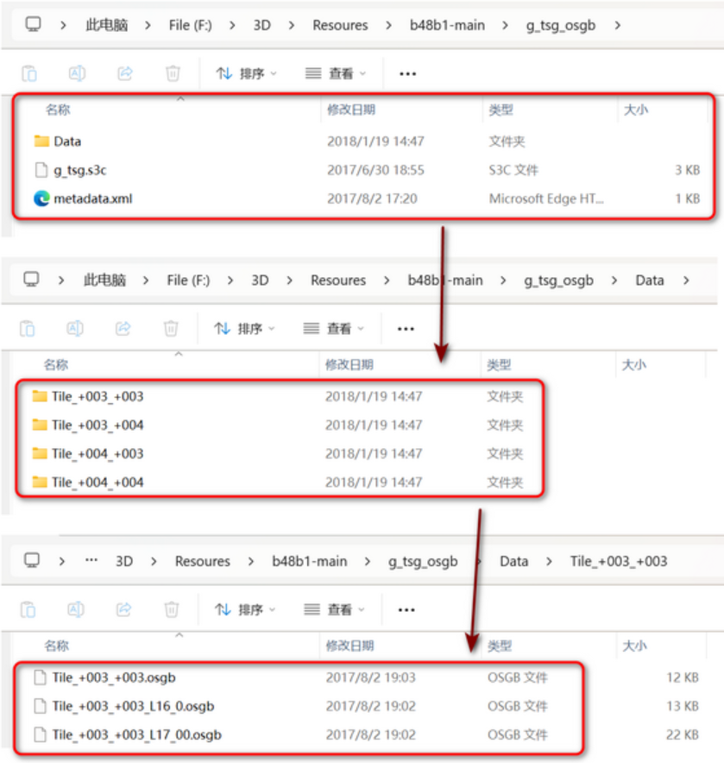Click the Delete trash icon in the window listing metadata.xml
This screenshot has width=724, height=763.
click(173, 73)
